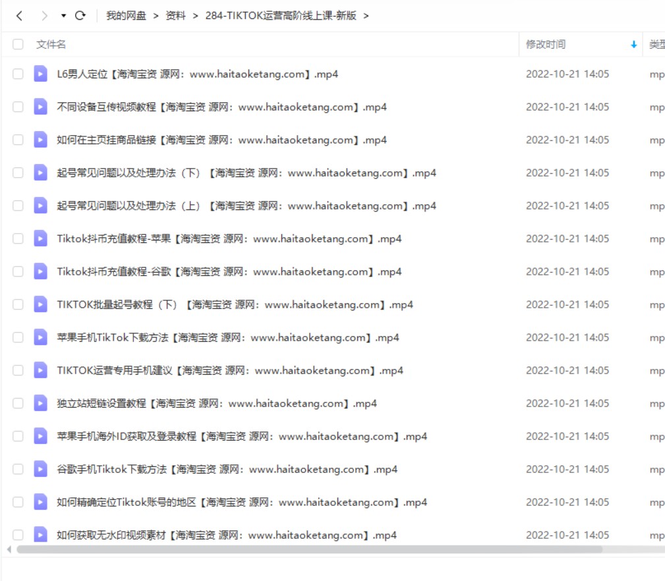The image size is (665, 581).
Task: Click video icon of Tiktok抖币充值教程-谷歌
Action: pyautogui.click(x=40, y=271)
